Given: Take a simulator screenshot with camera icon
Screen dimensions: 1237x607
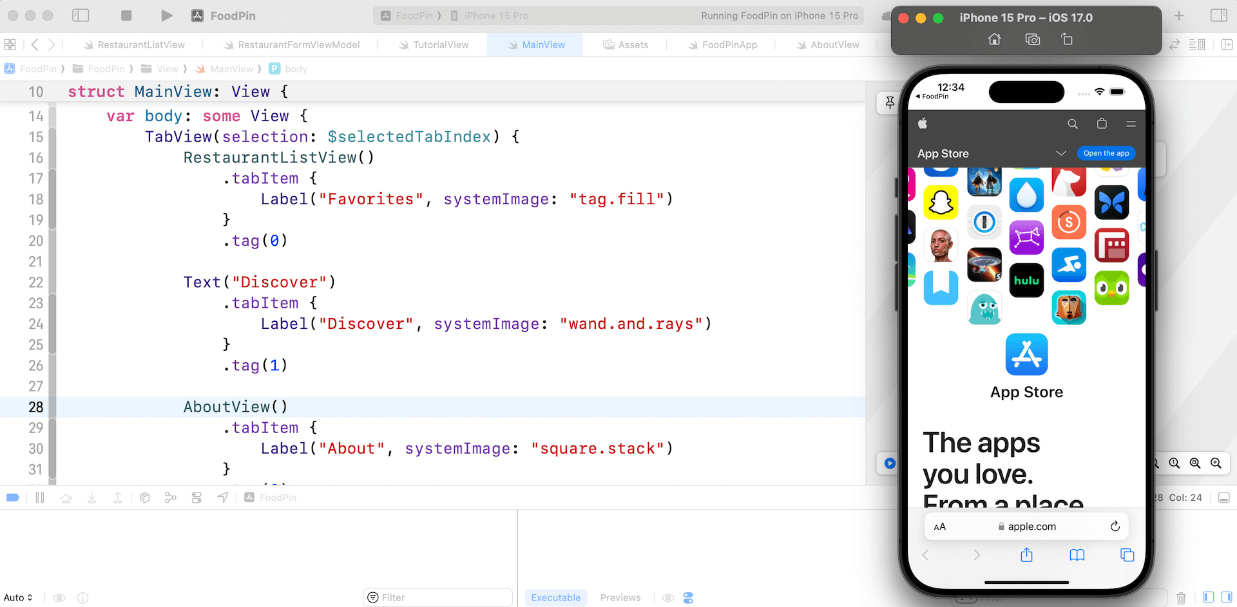Looking at the screenshot, I should tap(1032, 39).
